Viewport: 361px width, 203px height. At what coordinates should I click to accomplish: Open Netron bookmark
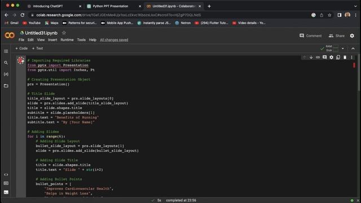[x=183, y=23]
